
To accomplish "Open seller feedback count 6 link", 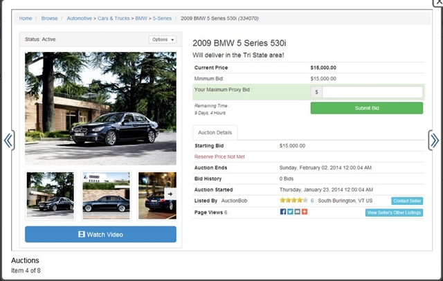I will [x=312, y=201].
